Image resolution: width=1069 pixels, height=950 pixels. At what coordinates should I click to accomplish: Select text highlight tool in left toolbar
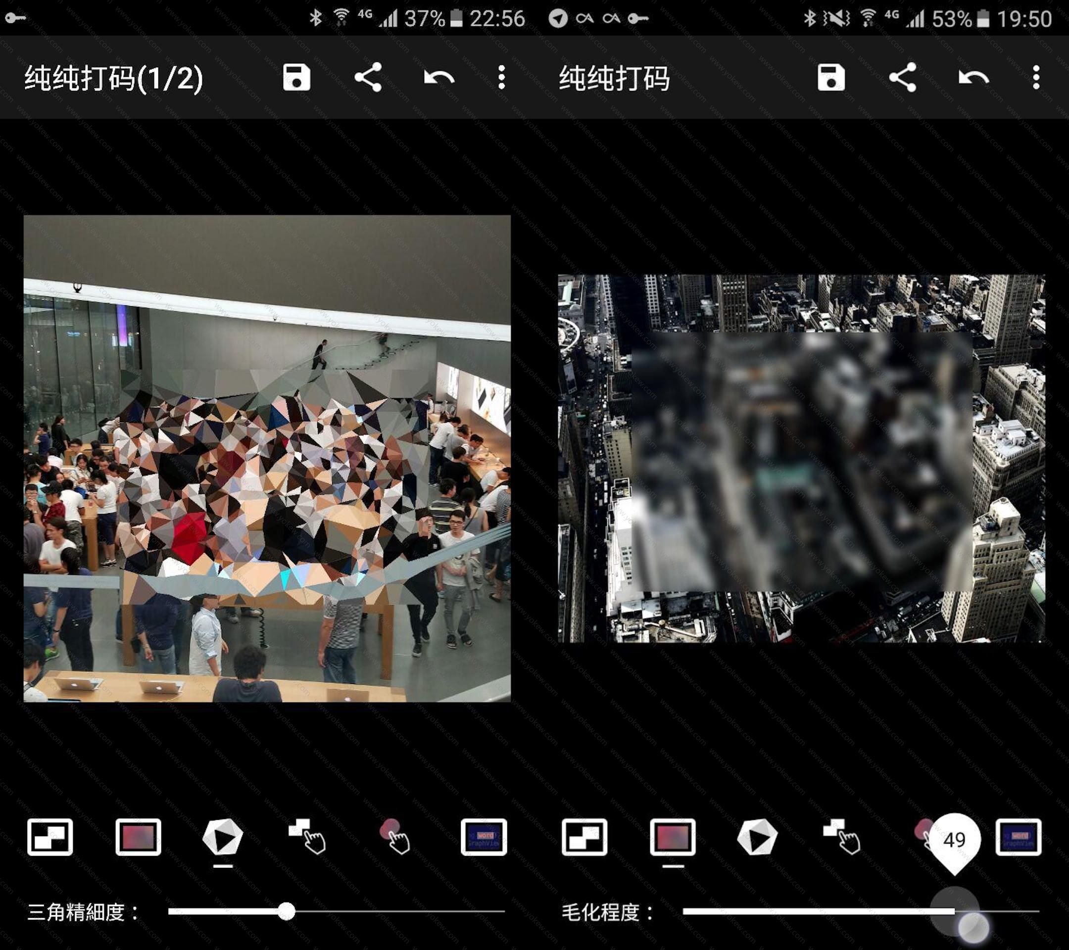pos(484,837)
